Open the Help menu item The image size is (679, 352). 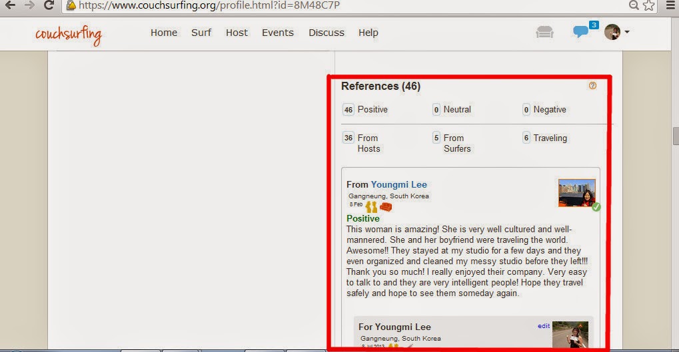click(368, 33)
